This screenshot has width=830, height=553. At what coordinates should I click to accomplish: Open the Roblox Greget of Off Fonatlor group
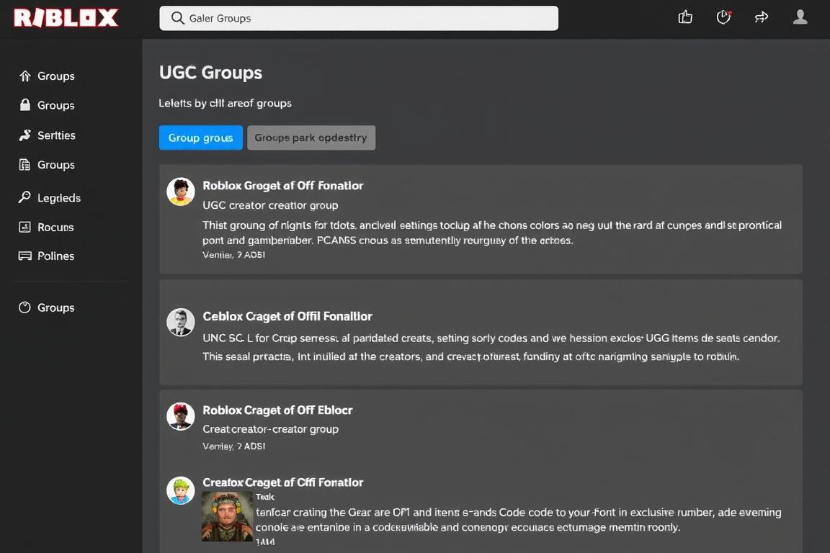coord(282,186)
